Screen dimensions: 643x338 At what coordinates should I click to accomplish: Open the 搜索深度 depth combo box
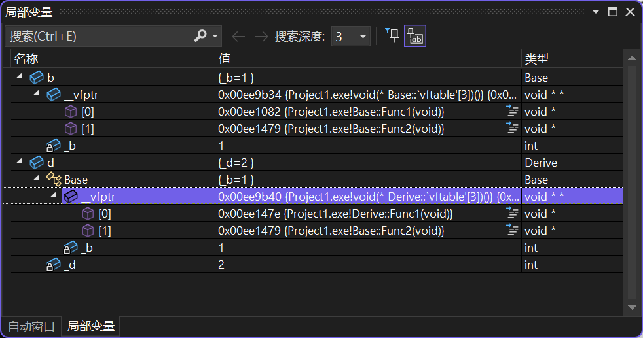[x=350, y=37]
